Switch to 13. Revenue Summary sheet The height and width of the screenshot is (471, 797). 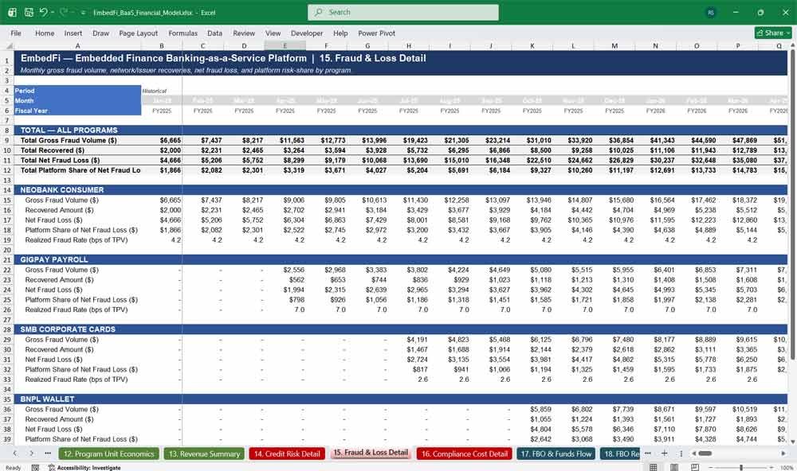[x=204, y=453]
